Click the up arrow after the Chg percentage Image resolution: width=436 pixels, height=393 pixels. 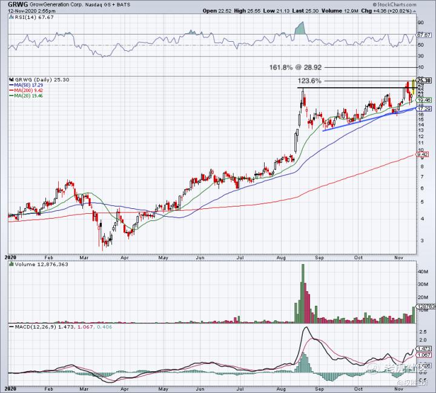(x=414, y=11)
